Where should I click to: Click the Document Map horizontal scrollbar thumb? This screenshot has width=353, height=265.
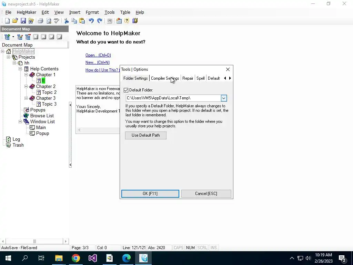click(x=34, y=241)
